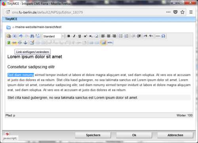Image resolution: width=198 pixels, height=143 pixels.
Task: Click the highlighted text Sed diam nonumy
Action: [x=21, y=75]
